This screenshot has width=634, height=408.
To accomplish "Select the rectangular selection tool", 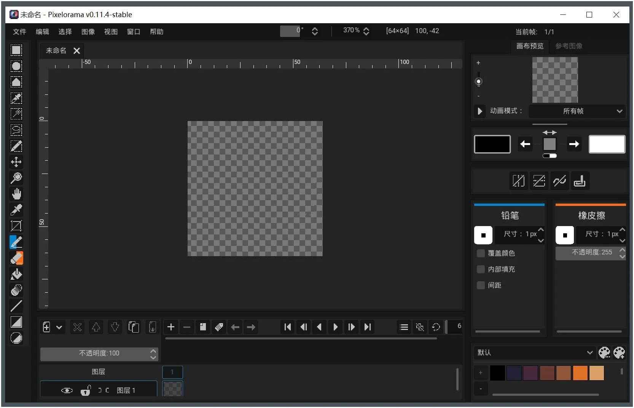I will (16, 50).
